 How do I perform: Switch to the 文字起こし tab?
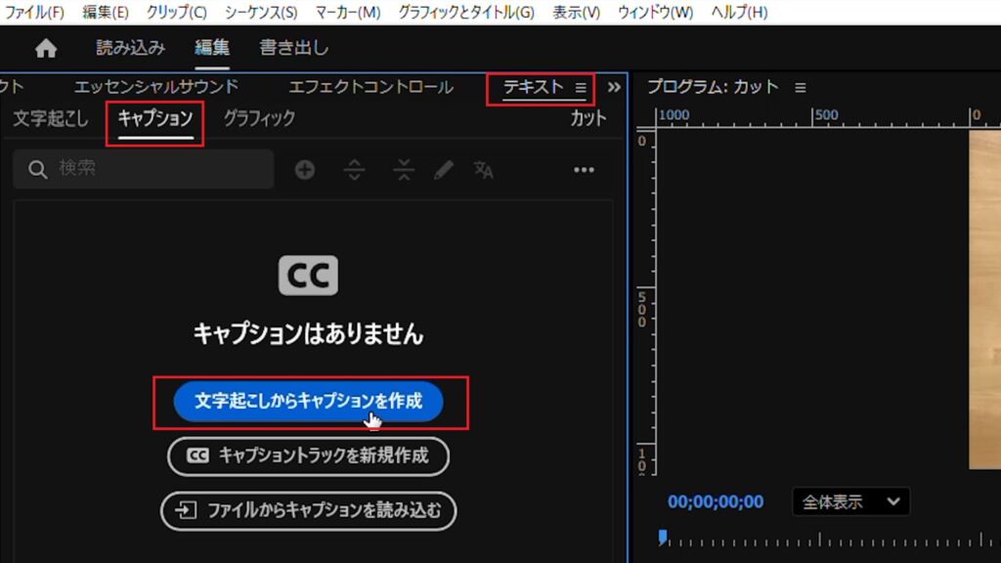click(51, 118)
